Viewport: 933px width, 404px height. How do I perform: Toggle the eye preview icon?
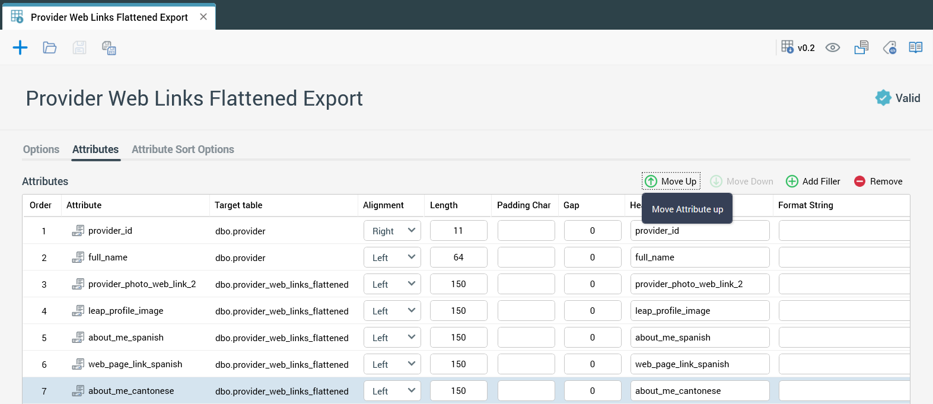pos(833,47)
